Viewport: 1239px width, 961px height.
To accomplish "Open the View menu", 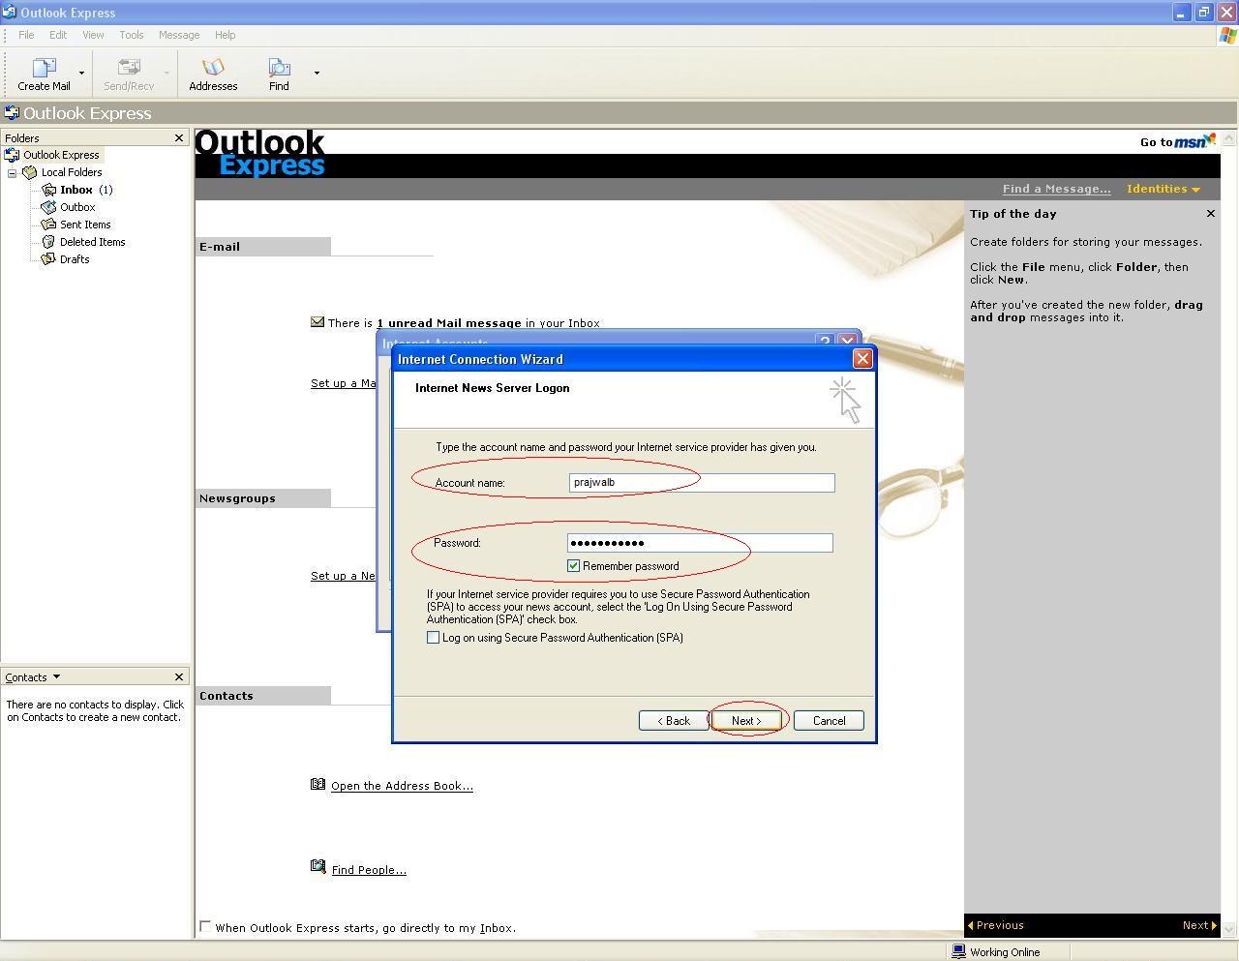I will point(93,35).
